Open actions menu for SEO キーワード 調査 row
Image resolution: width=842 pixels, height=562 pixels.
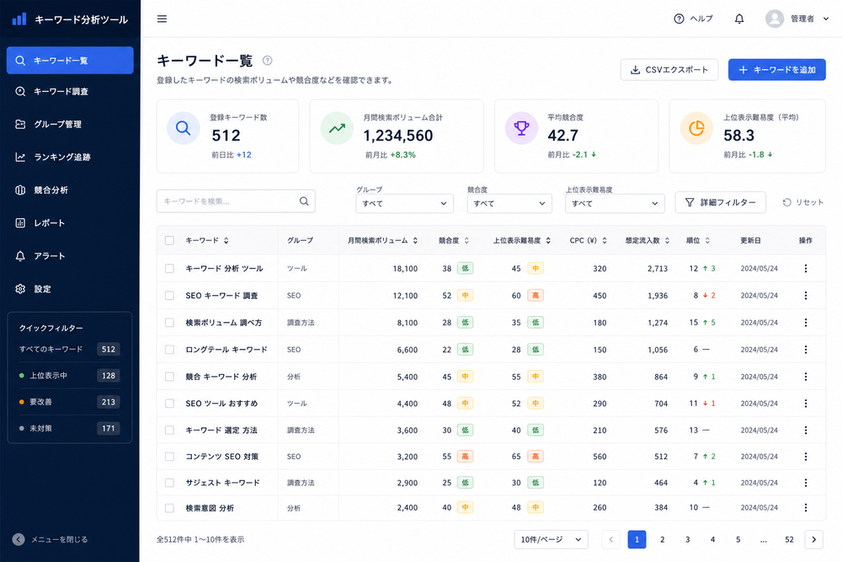(x=806, y=296)
